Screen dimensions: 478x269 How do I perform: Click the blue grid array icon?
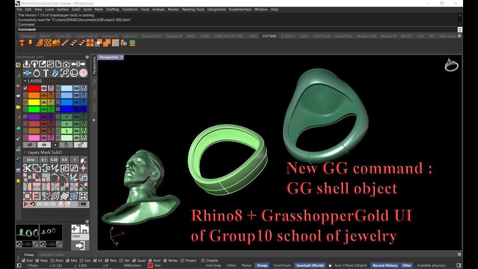click(x=74, y=196)
